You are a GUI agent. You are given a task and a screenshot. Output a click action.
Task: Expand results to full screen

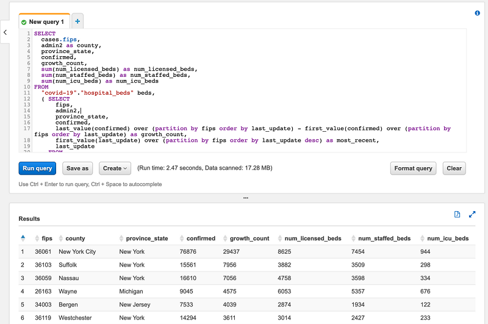[472, 214]
